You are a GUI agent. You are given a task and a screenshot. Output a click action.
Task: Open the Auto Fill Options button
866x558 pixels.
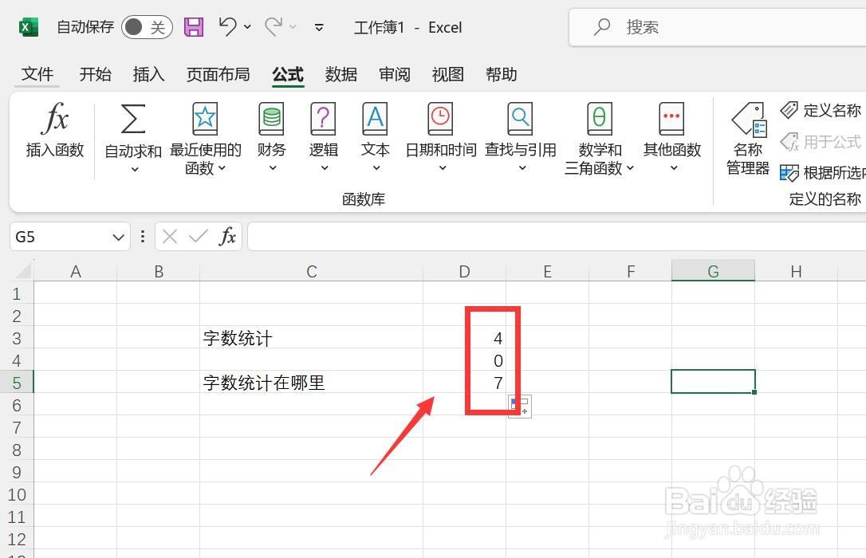click(x=520, y=407)
